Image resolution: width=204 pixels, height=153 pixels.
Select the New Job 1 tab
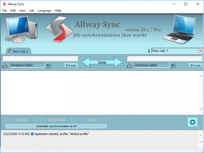tap(18, 51)
